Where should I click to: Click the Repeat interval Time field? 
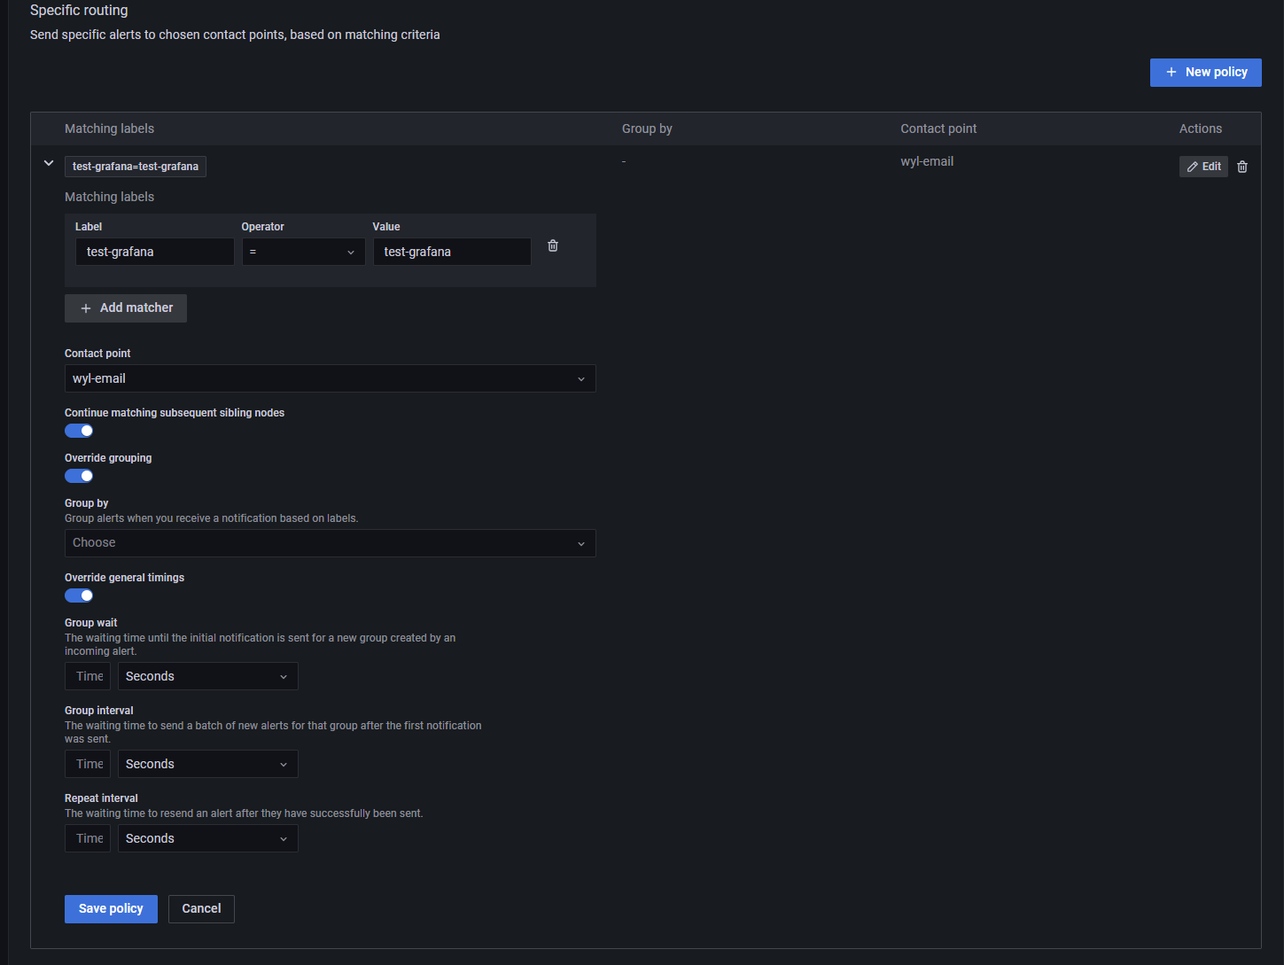pyautogui.click(x=88, y=838)
